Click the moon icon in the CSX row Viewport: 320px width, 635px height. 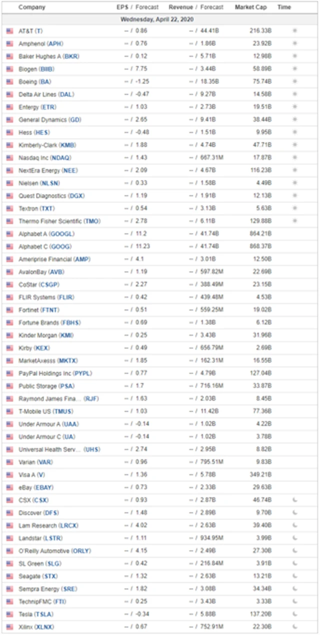295,500
